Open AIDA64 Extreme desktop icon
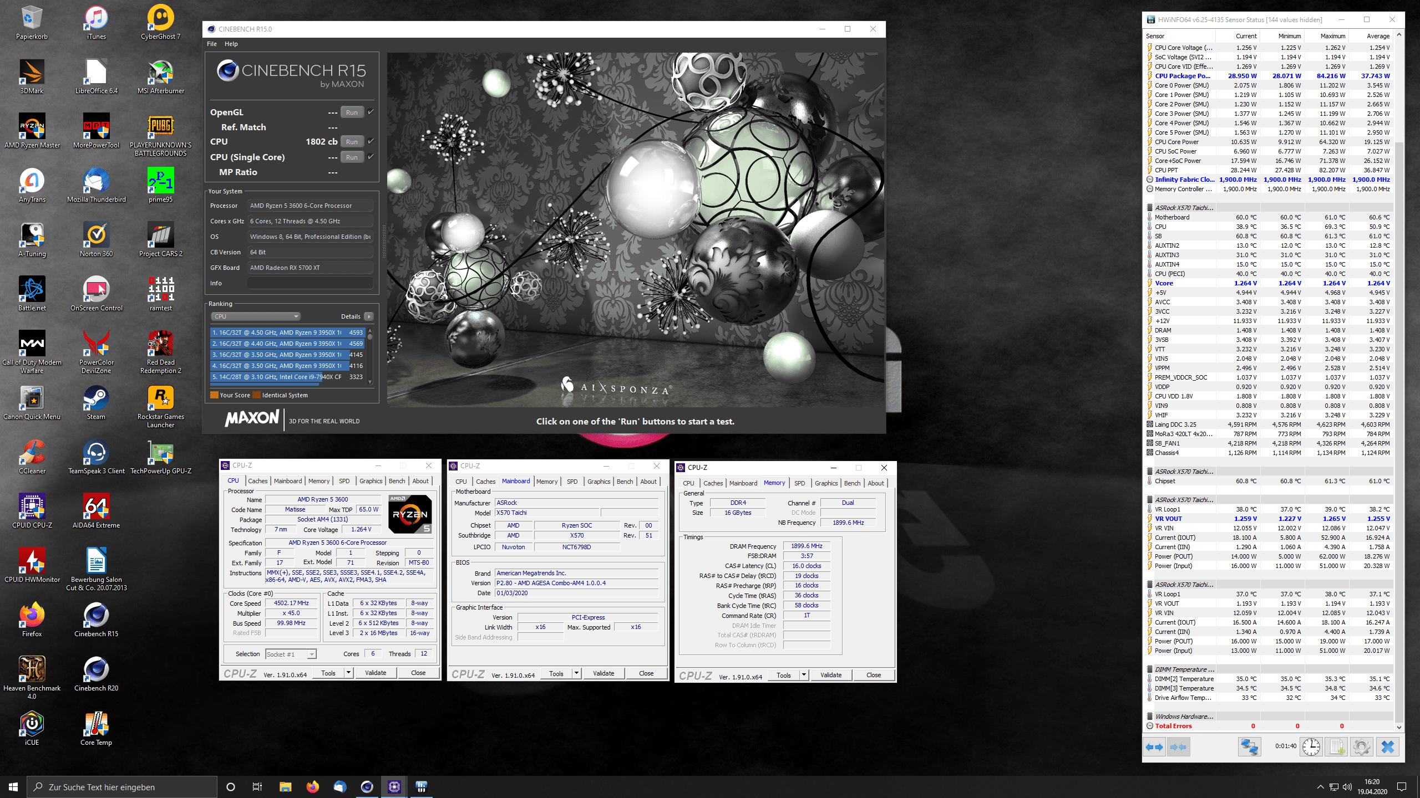Screen dimensions: 1420x798 [x=96, y=511]
